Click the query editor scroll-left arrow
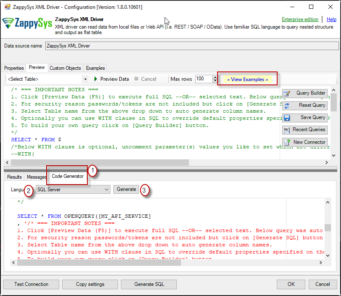This screenshot has width=341, height=296. [7, 162]
